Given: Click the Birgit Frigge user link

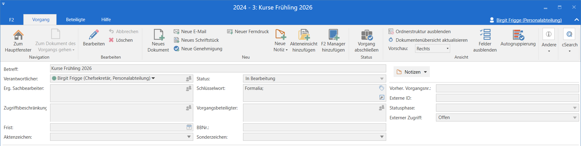Looking at the screenshot, I should [529, 20].
